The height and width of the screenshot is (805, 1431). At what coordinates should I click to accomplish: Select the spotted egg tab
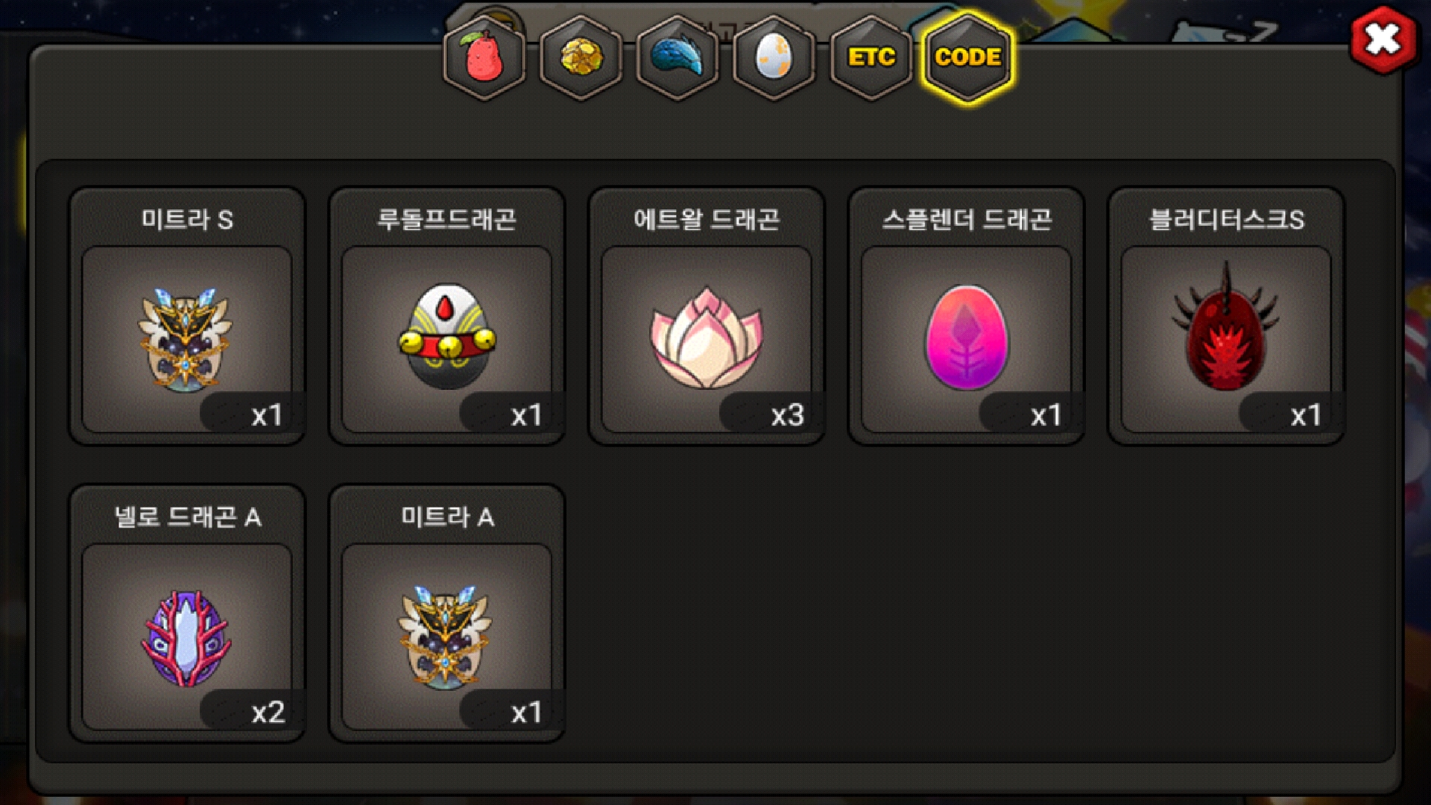click(x=774, y=57)
